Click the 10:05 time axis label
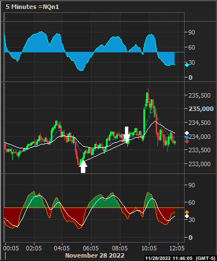 point(149,248)
